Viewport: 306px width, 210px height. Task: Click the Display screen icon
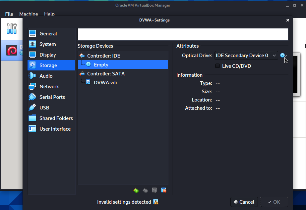tap(32, 55)
